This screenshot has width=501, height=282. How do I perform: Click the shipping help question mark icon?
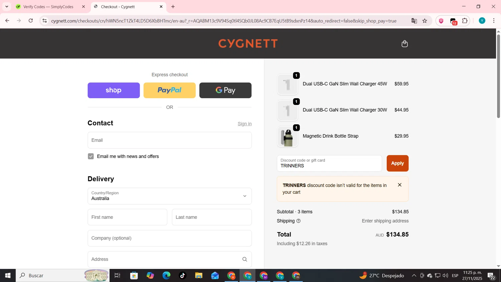click(x=298, y=221)
